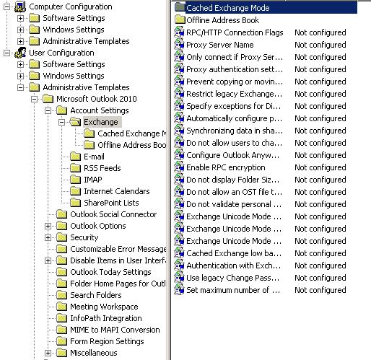Click the RPC/HTTP Connection Flags policy icon
The width and height of the screenshot is (371, 360).
(179, 32)
